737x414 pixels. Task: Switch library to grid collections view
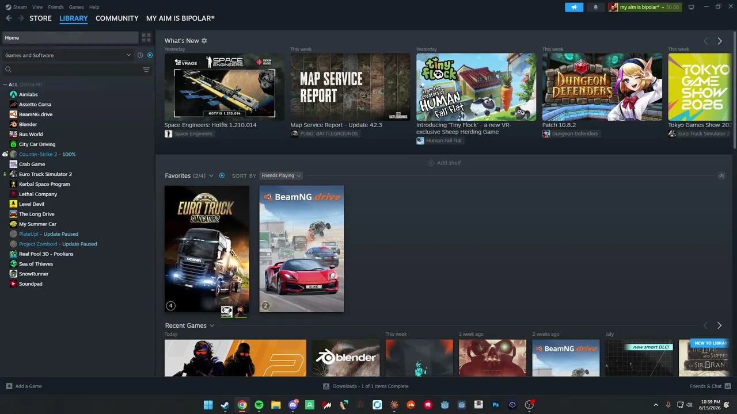point(146,37)
